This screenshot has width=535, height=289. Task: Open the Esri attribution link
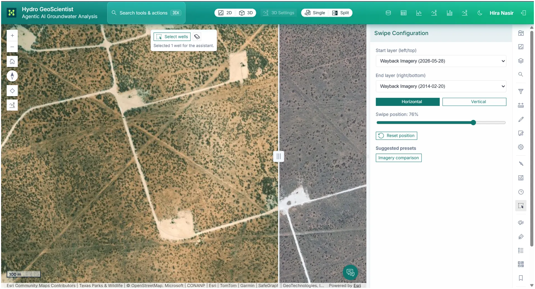357,285
